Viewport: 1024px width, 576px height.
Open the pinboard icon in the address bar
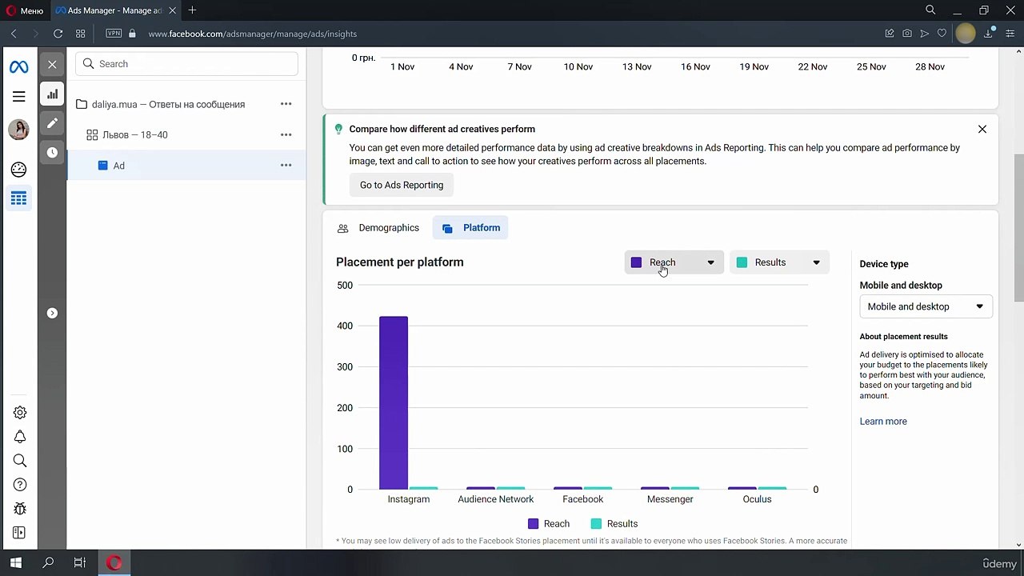[889, 34]
